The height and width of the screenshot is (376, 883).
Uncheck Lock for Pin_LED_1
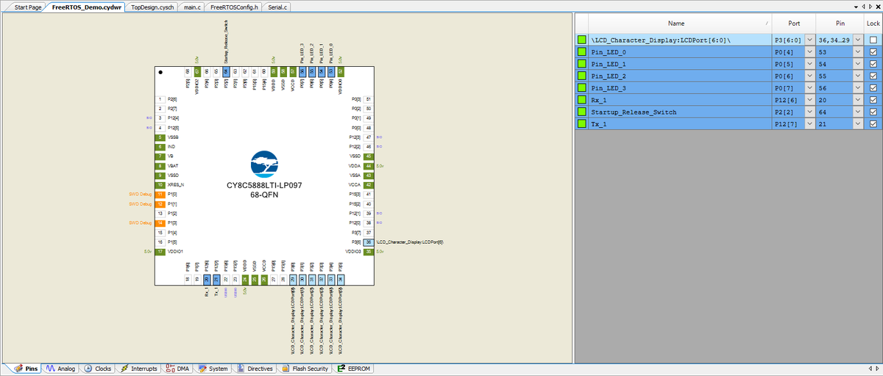[873, 64]
